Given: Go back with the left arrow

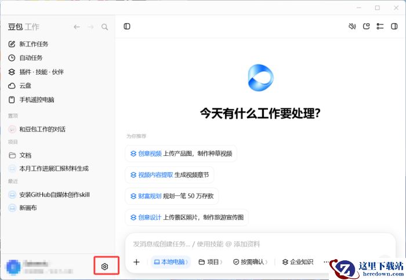Looking at the screenshot, I should point(77,27).
